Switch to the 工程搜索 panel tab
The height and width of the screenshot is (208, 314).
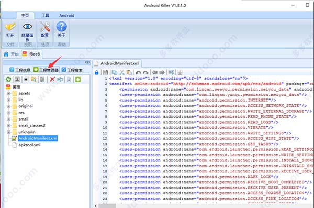[x=72, y=70]
